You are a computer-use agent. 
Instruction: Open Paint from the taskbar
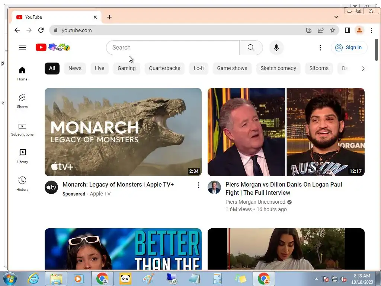point(148,279)
